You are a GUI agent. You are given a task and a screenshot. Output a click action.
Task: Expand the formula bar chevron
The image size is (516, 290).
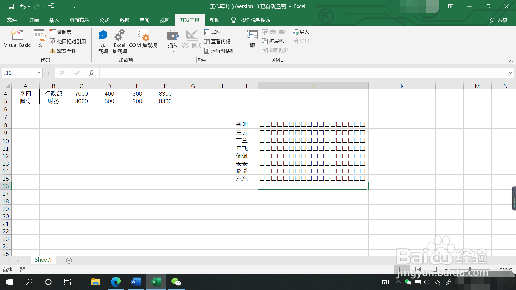click(x=510, y=73)
